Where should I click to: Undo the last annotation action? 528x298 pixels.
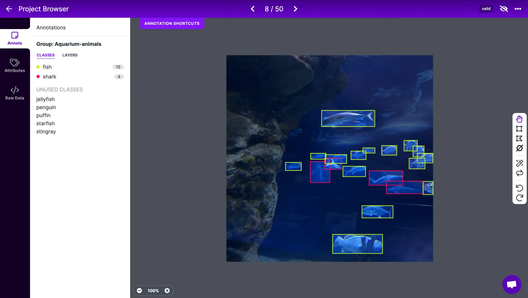coord(519,188)
